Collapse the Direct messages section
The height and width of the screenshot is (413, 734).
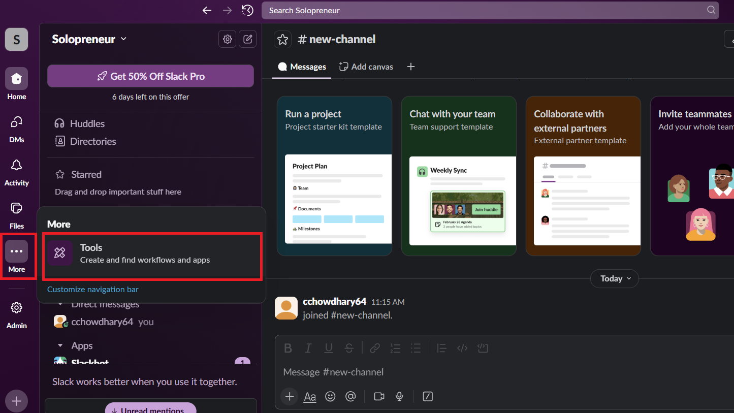coord(60,304)
